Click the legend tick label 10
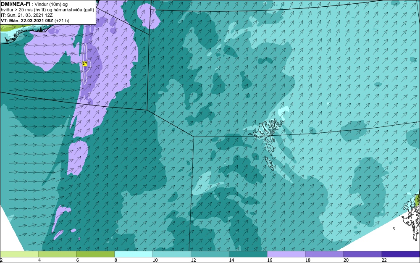Screen dimensions: 420x263 (x=155, y=260)
